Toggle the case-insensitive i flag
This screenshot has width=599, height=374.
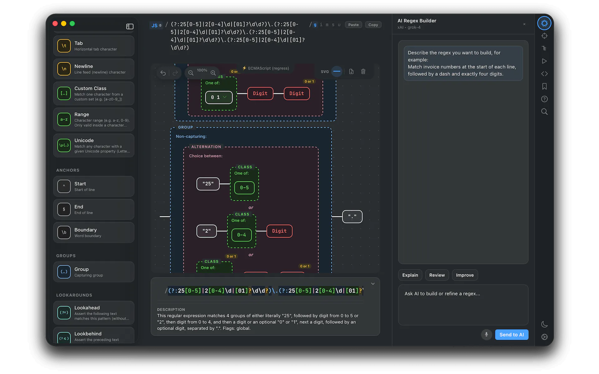click(x=321, y=25)
